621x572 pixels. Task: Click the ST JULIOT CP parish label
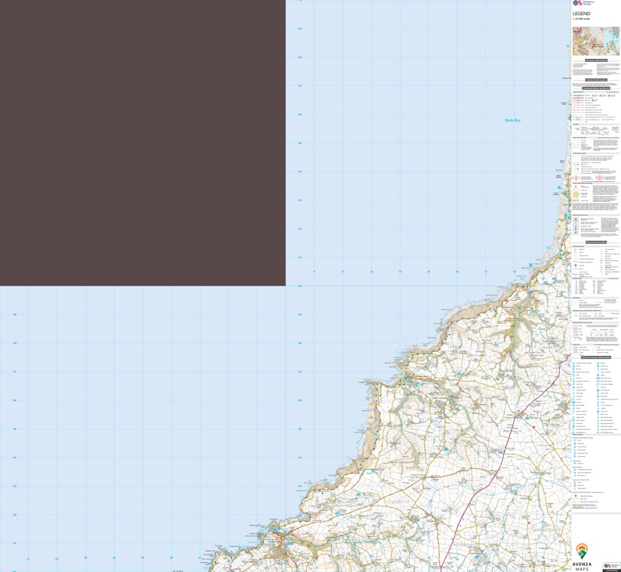click(x=399, y=501)
